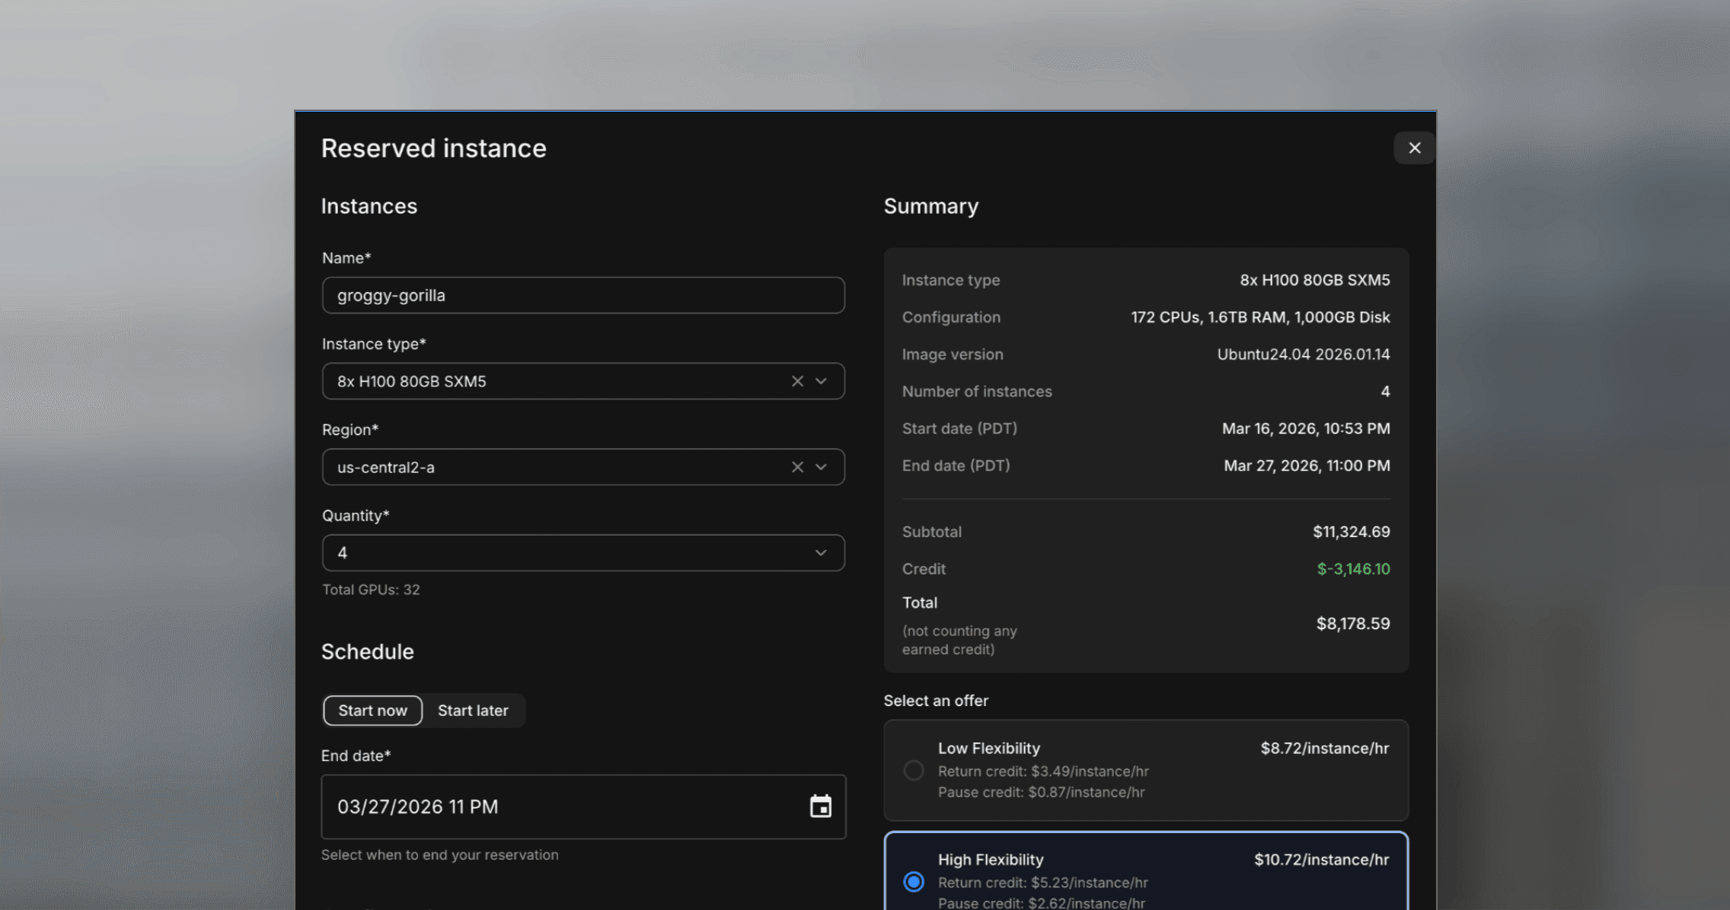Image resolution: width=1730 pixels, height=910 pixels.
Task: Open the end date calendar picker
Action: [x=820, y=807]
